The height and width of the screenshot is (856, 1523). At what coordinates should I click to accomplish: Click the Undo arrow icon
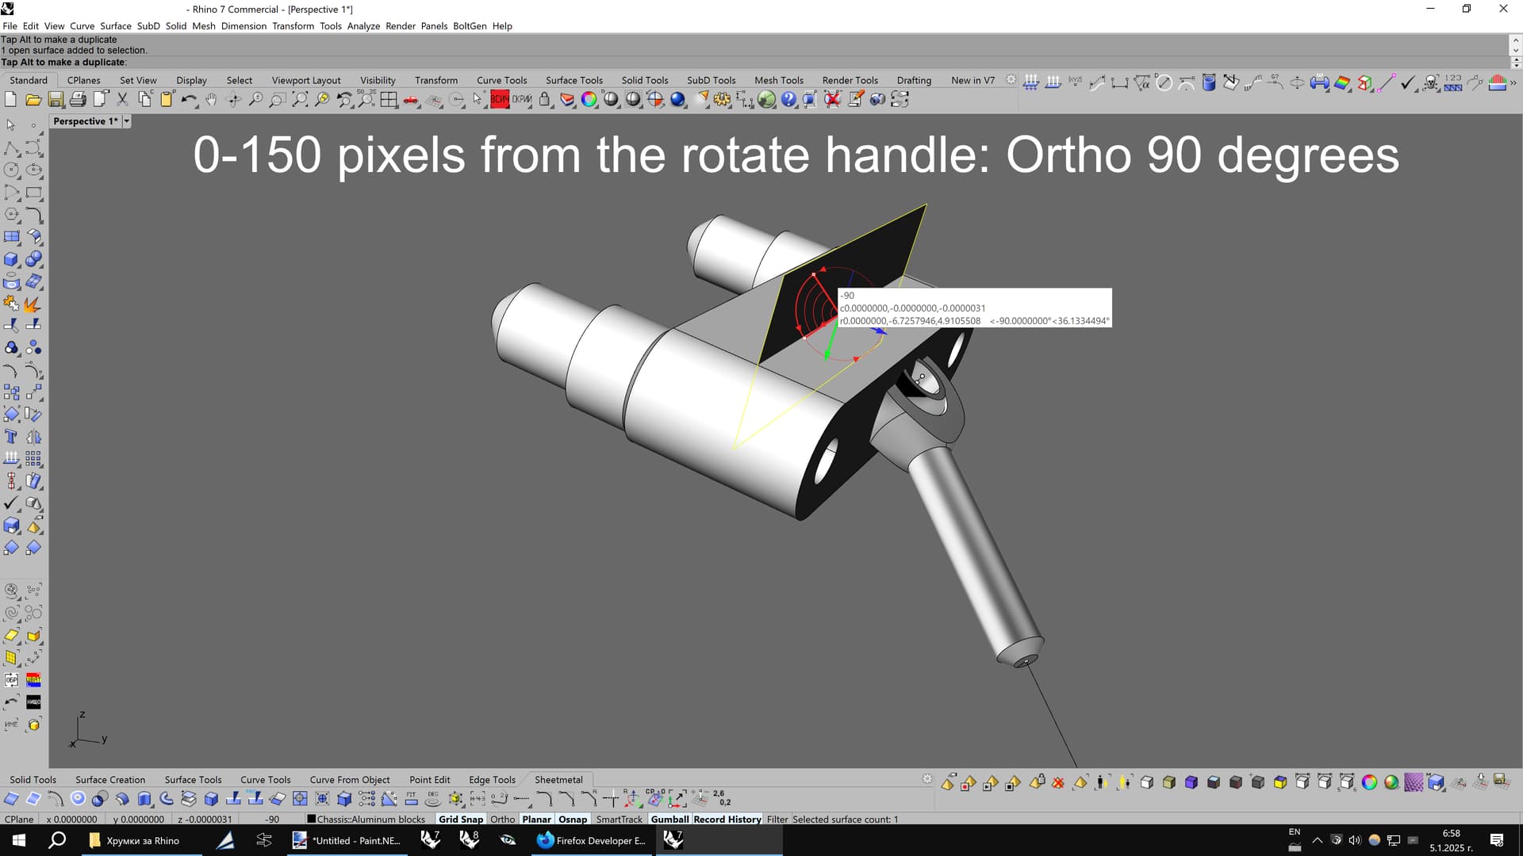coord(188,99)
